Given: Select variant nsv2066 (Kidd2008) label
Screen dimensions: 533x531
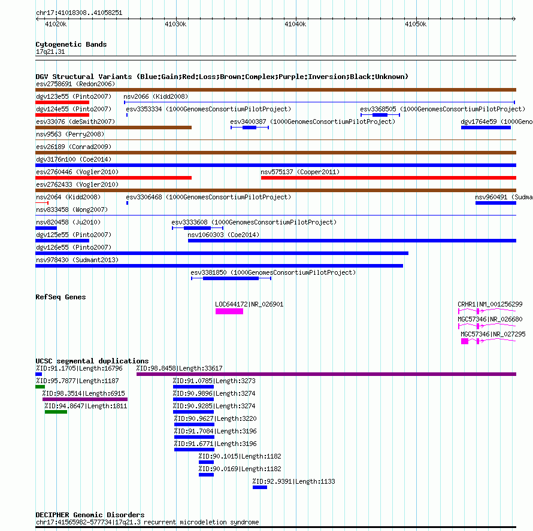Looking at the screenshot, I should [156, 96].
